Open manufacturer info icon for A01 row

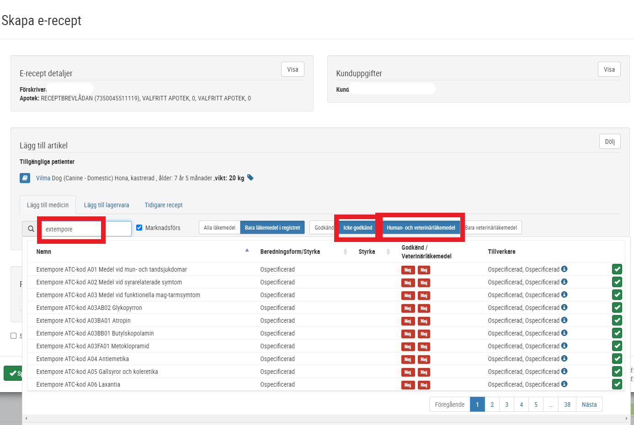[565, 269]
